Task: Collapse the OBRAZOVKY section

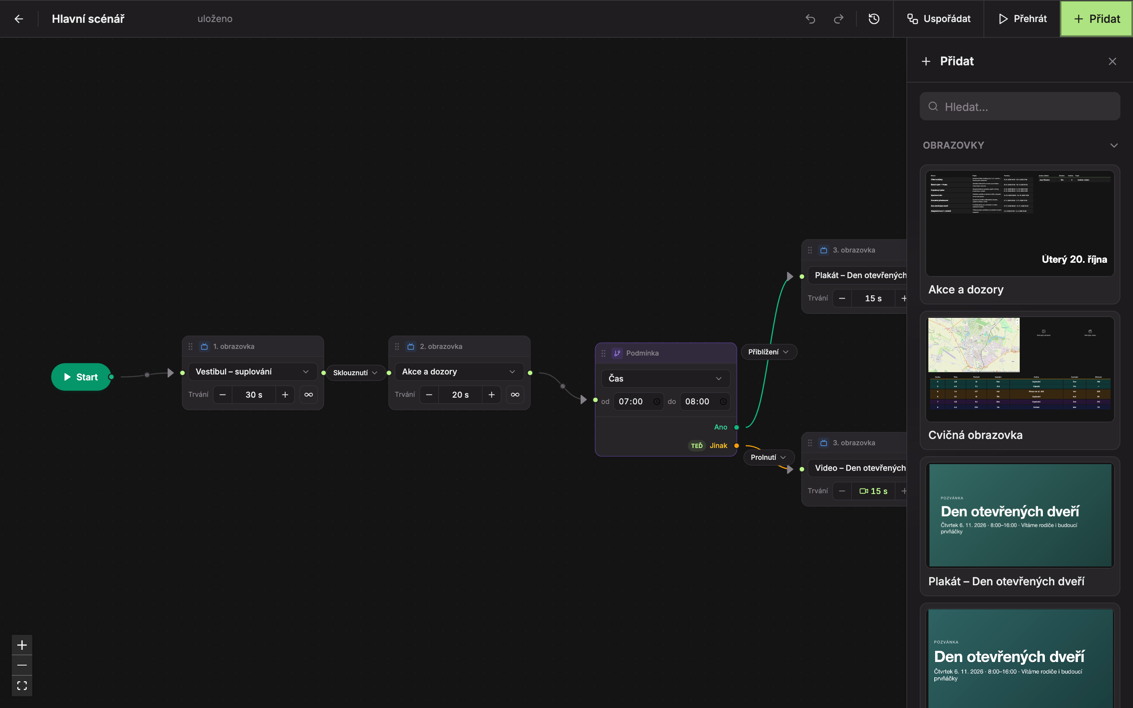Action: coord(1114,145)
